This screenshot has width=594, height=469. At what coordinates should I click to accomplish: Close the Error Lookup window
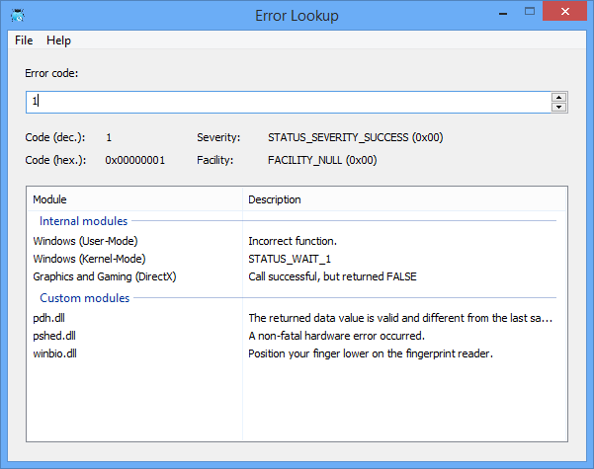[x=564, y=12]
